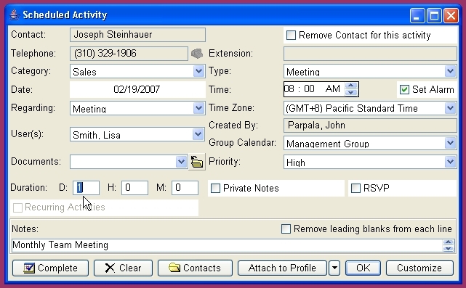Click the Clear button
The height and width of the screenshot is (288, 466).
tap(123, 268)
